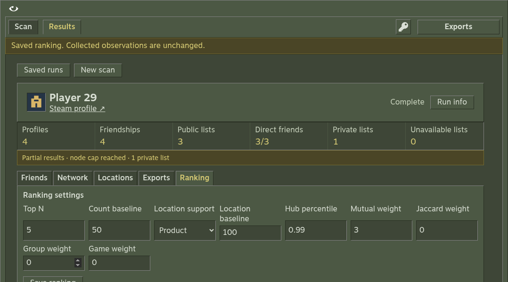Switch to the Scan tab
The width and height of the screenshot is (508, 282).
click(x=24, y=27)
